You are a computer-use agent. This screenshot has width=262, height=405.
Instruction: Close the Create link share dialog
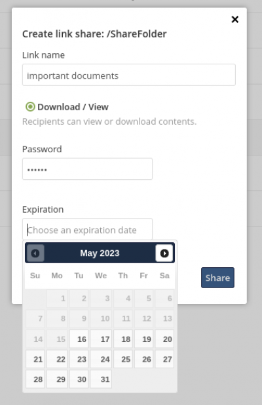tap(234, 20)
